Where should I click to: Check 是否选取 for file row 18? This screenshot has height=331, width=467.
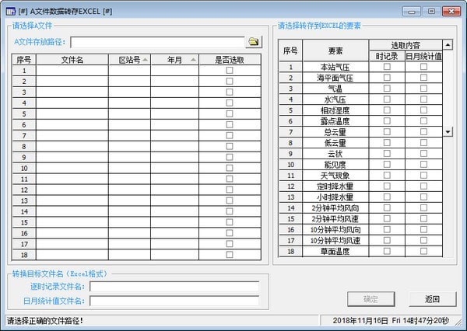(x=230, y=255)
